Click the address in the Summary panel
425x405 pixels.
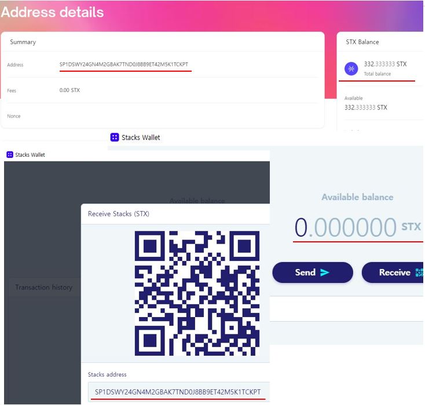pos(123,64)
